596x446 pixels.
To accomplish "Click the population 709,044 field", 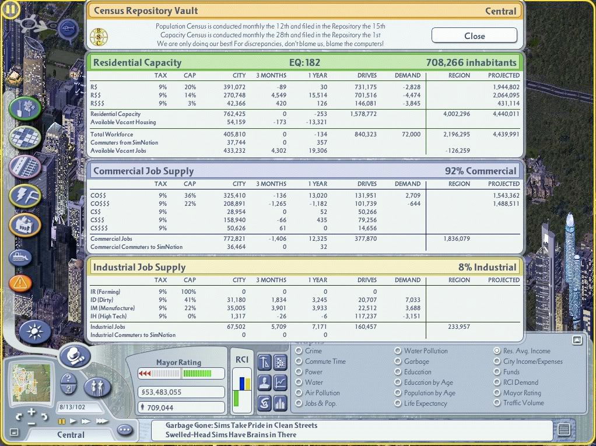I will tap(181, 408).
